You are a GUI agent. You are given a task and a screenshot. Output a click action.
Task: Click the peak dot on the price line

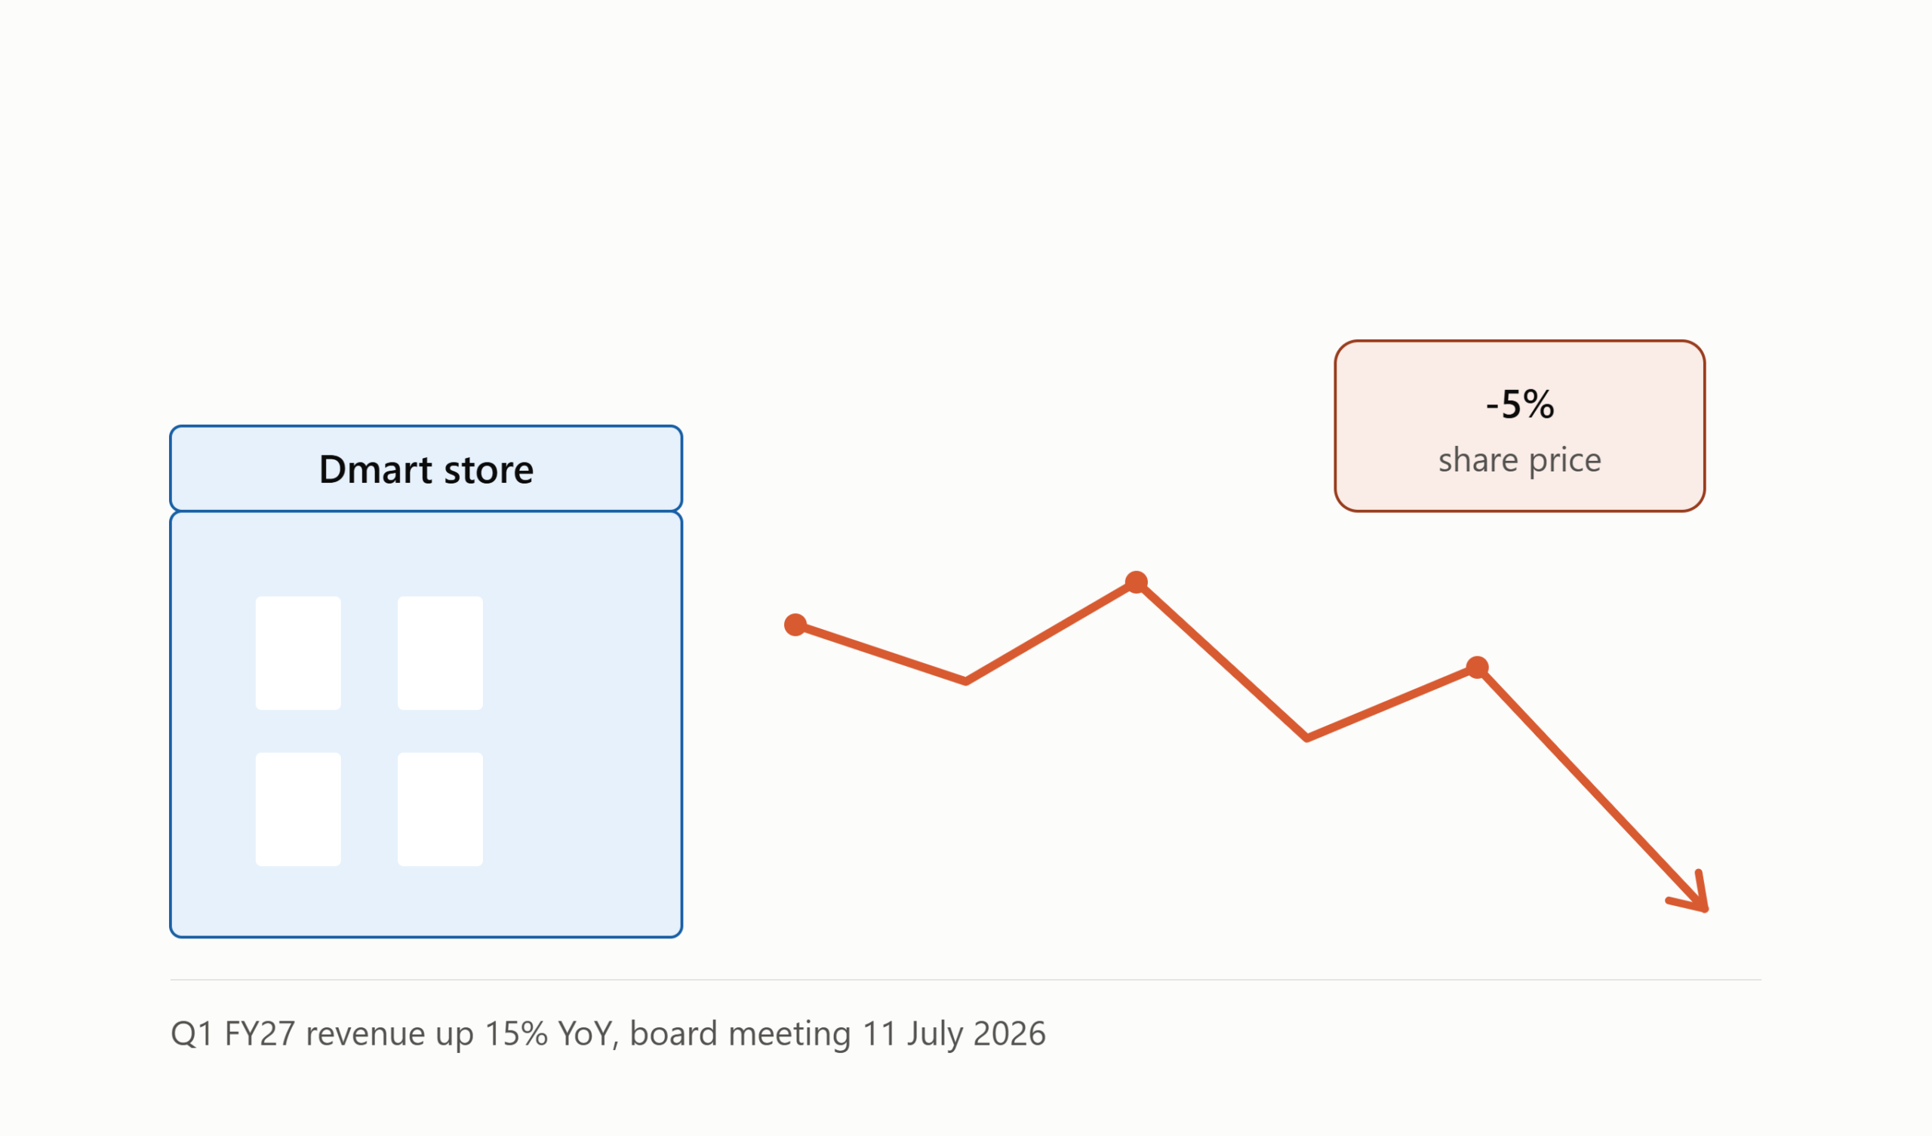point(1137,582)
